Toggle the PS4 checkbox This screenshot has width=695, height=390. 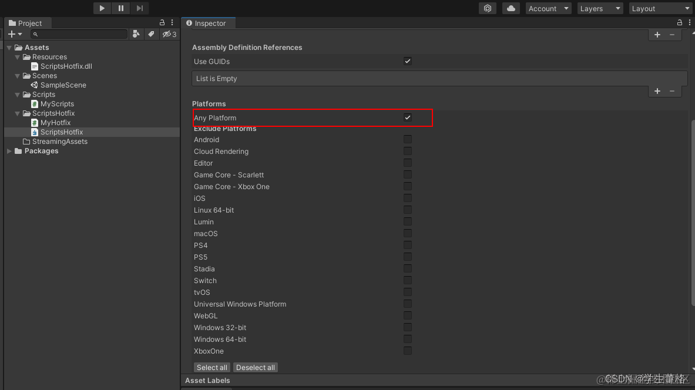[x=408, y=245]
